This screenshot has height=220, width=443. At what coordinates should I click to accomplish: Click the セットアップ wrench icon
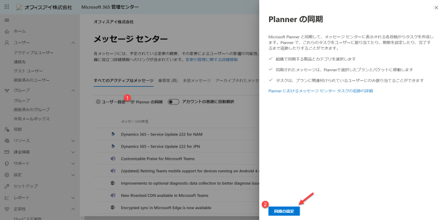tap(7, 186)
